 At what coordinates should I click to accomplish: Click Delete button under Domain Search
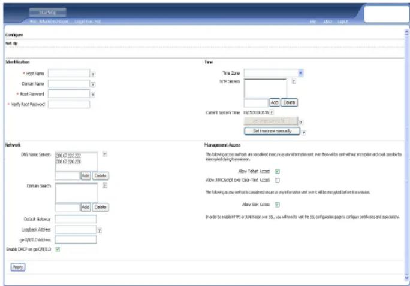coord(101,207)
